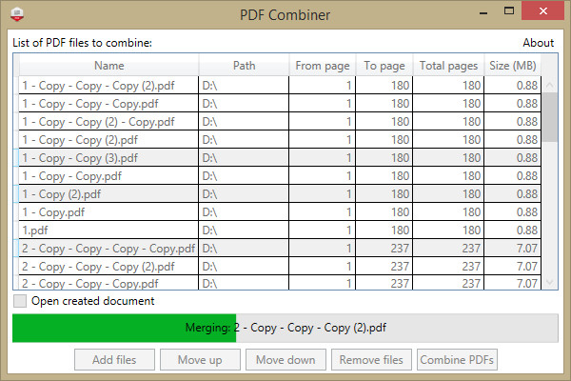571x381 pixels.
Task: Select the 1.pdf row
Action: (x=280, y=231)
